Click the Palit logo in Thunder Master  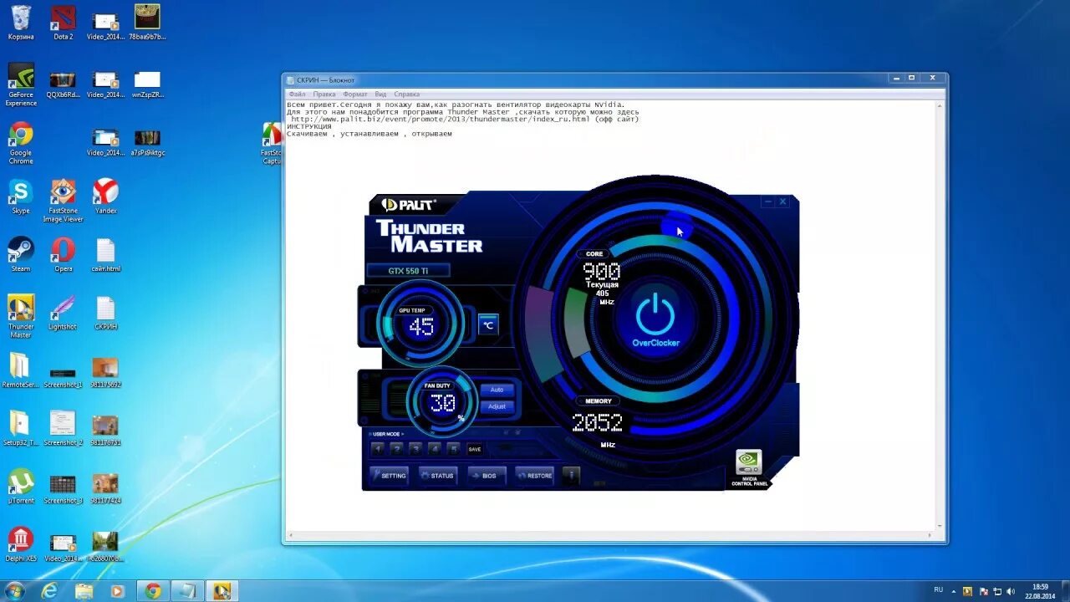pyautogui.click(x=409, y=204)
